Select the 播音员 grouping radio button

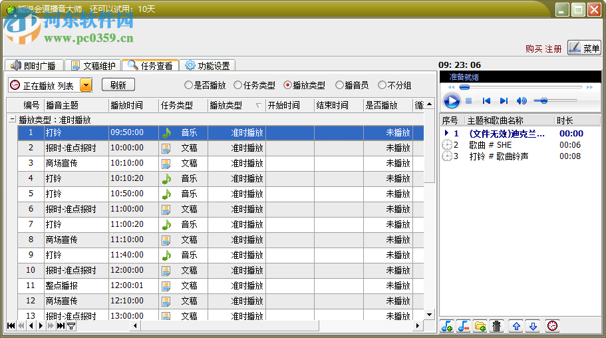coord(340,85)
